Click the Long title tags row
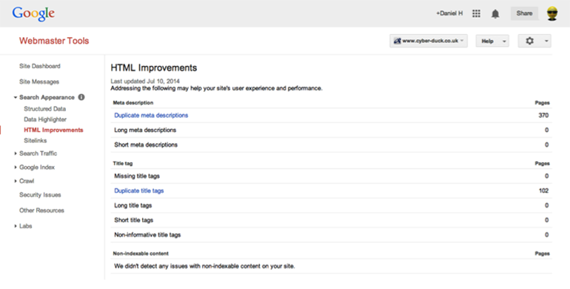 point(331,206)
